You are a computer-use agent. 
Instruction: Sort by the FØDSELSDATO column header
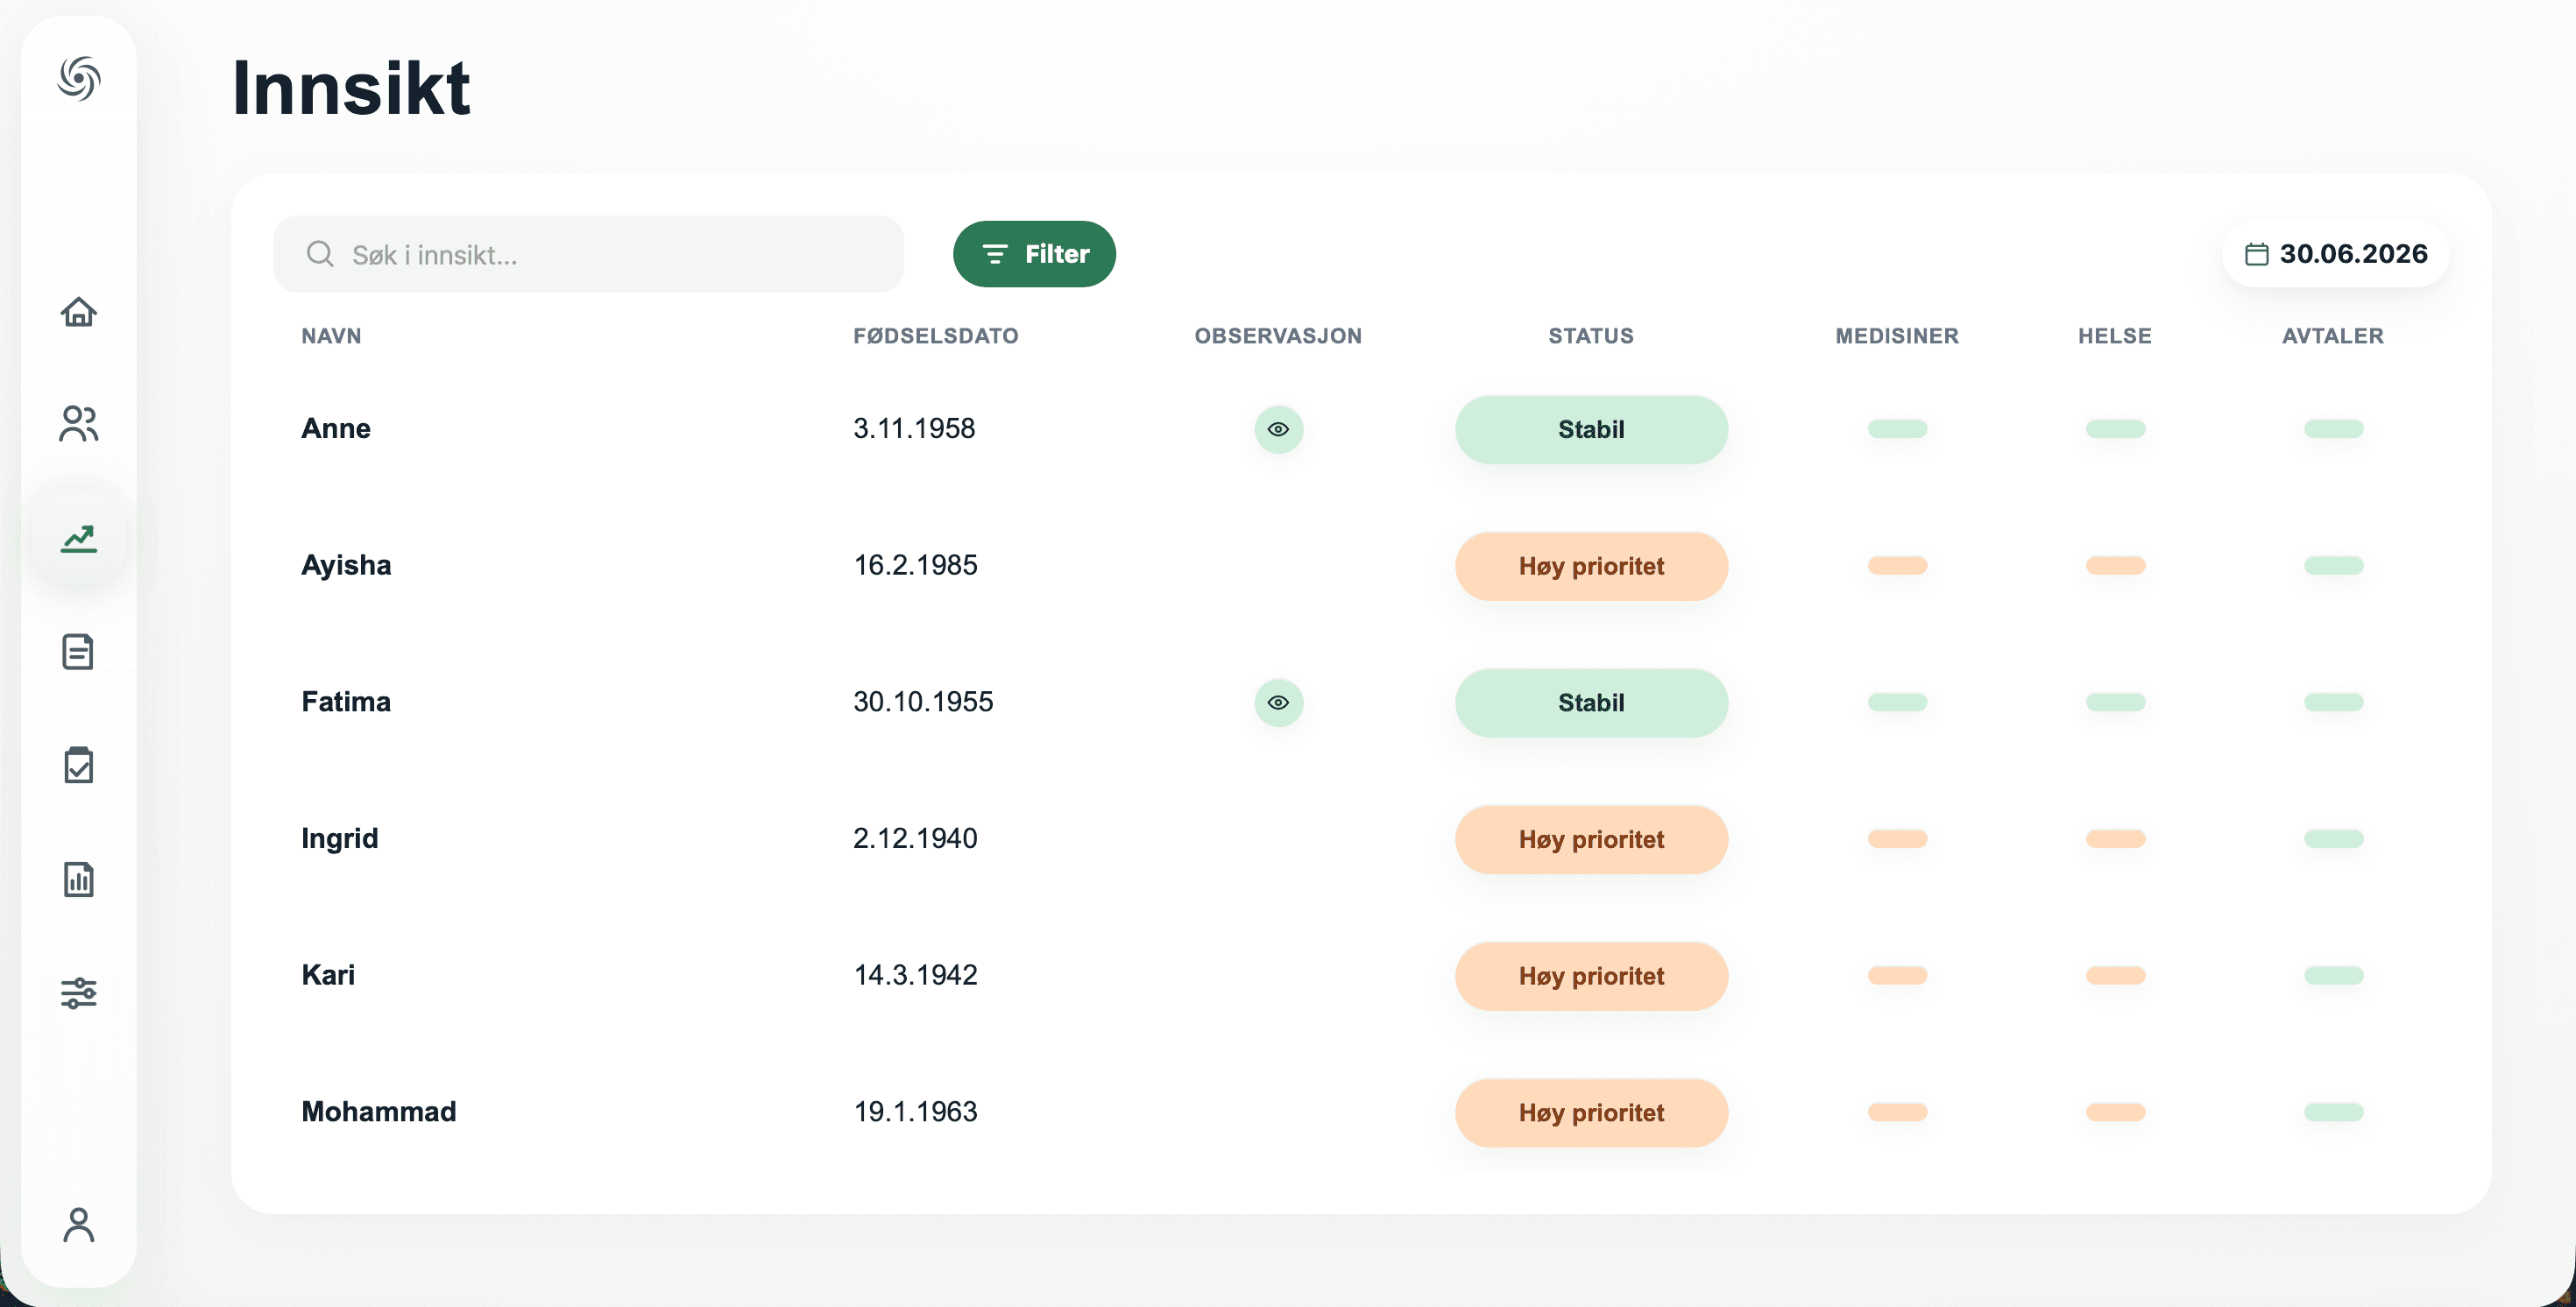(935, 336)
